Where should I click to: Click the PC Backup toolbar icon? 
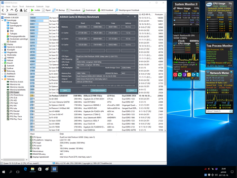point(54,10)
